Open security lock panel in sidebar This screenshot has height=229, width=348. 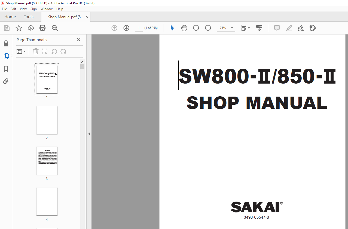(6, 44)
